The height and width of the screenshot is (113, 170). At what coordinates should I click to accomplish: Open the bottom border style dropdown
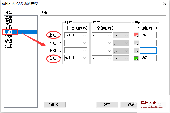(x=76, y=50)
